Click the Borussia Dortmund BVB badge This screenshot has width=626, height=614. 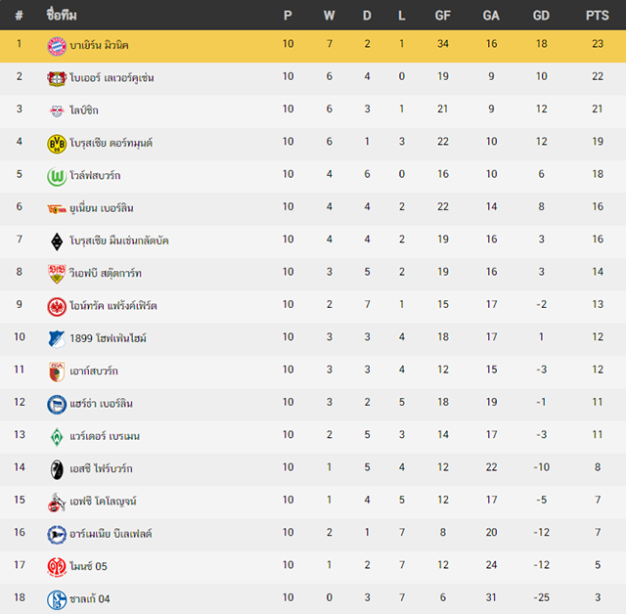57,144
